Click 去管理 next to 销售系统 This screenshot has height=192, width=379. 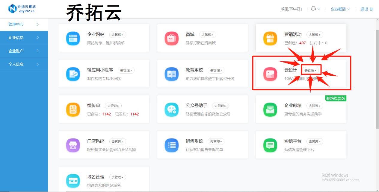tap(216, 141)
